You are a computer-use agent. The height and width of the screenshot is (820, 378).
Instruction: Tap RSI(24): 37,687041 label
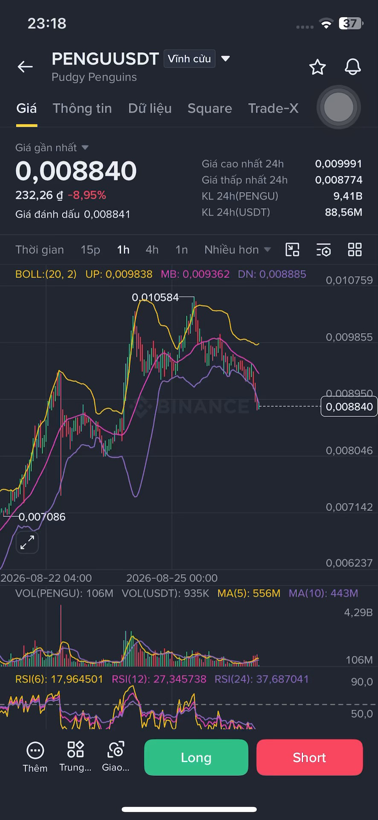pos(262,679)
